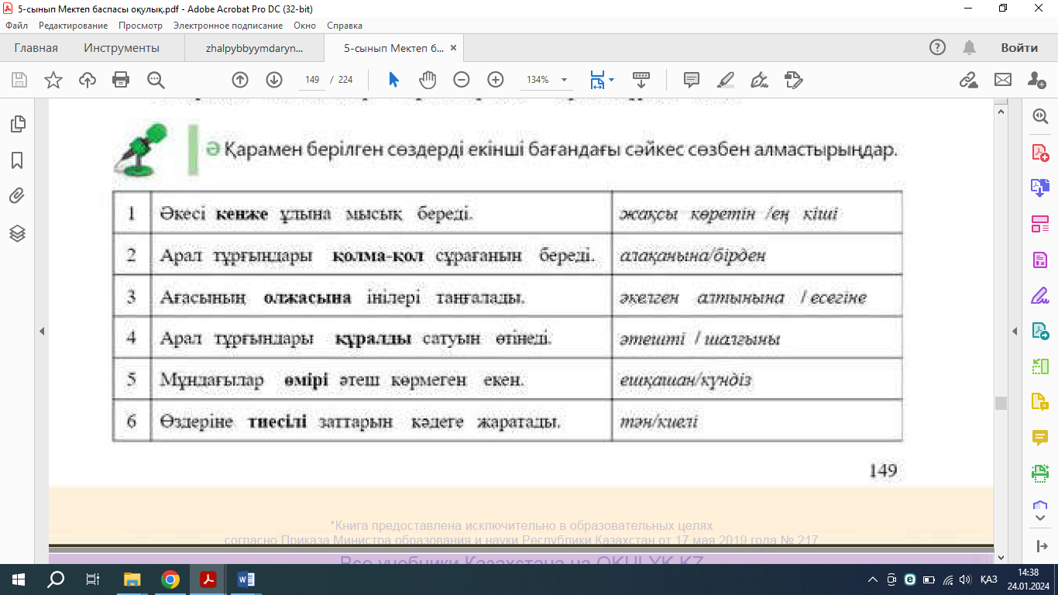
Task: Go to next page arrow
Action: (274, 80)
